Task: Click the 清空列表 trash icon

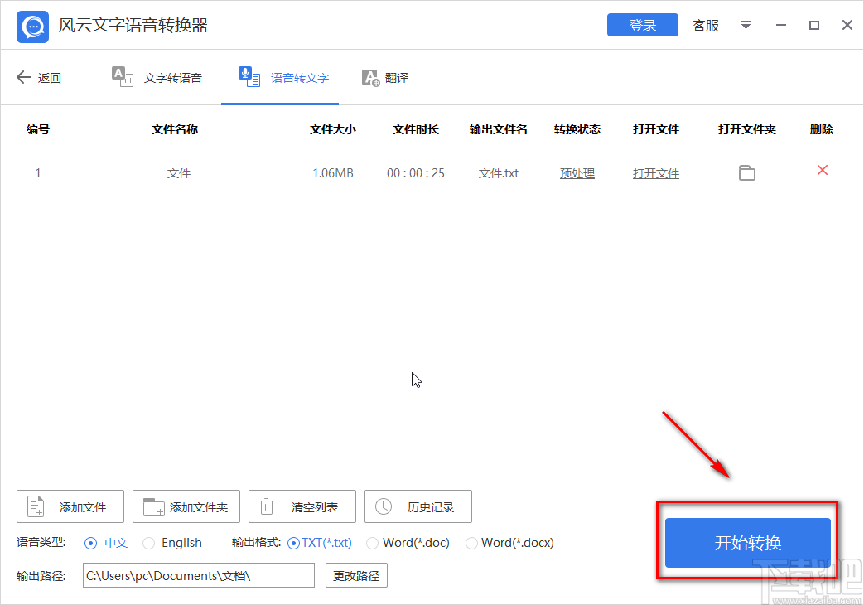Action: (266, 506)
